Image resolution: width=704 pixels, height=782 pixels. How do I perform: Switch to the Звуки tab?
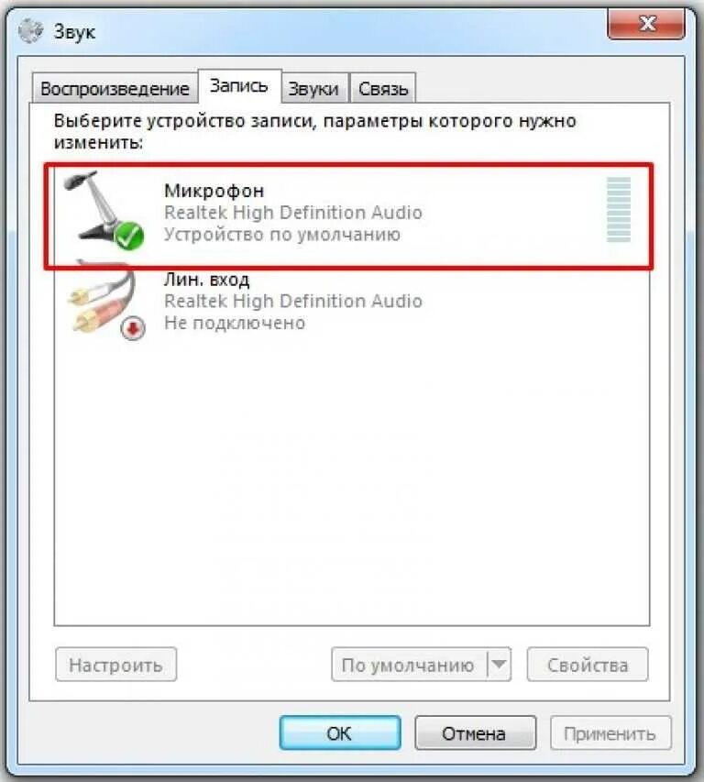tap(313, 89)
